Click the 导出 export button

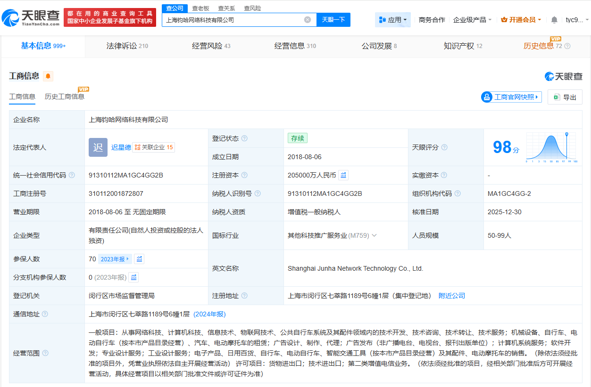click(565, 97)
